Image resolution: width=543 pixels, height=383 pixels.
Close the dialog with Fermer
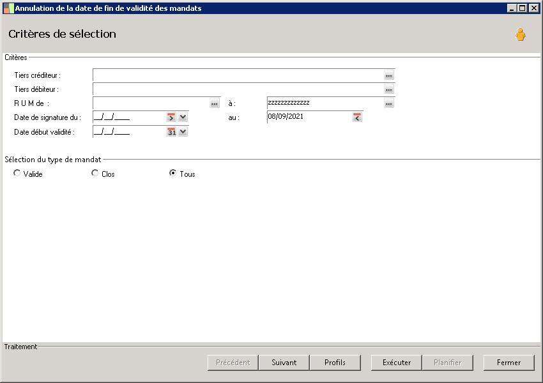[x=509, y=363]
